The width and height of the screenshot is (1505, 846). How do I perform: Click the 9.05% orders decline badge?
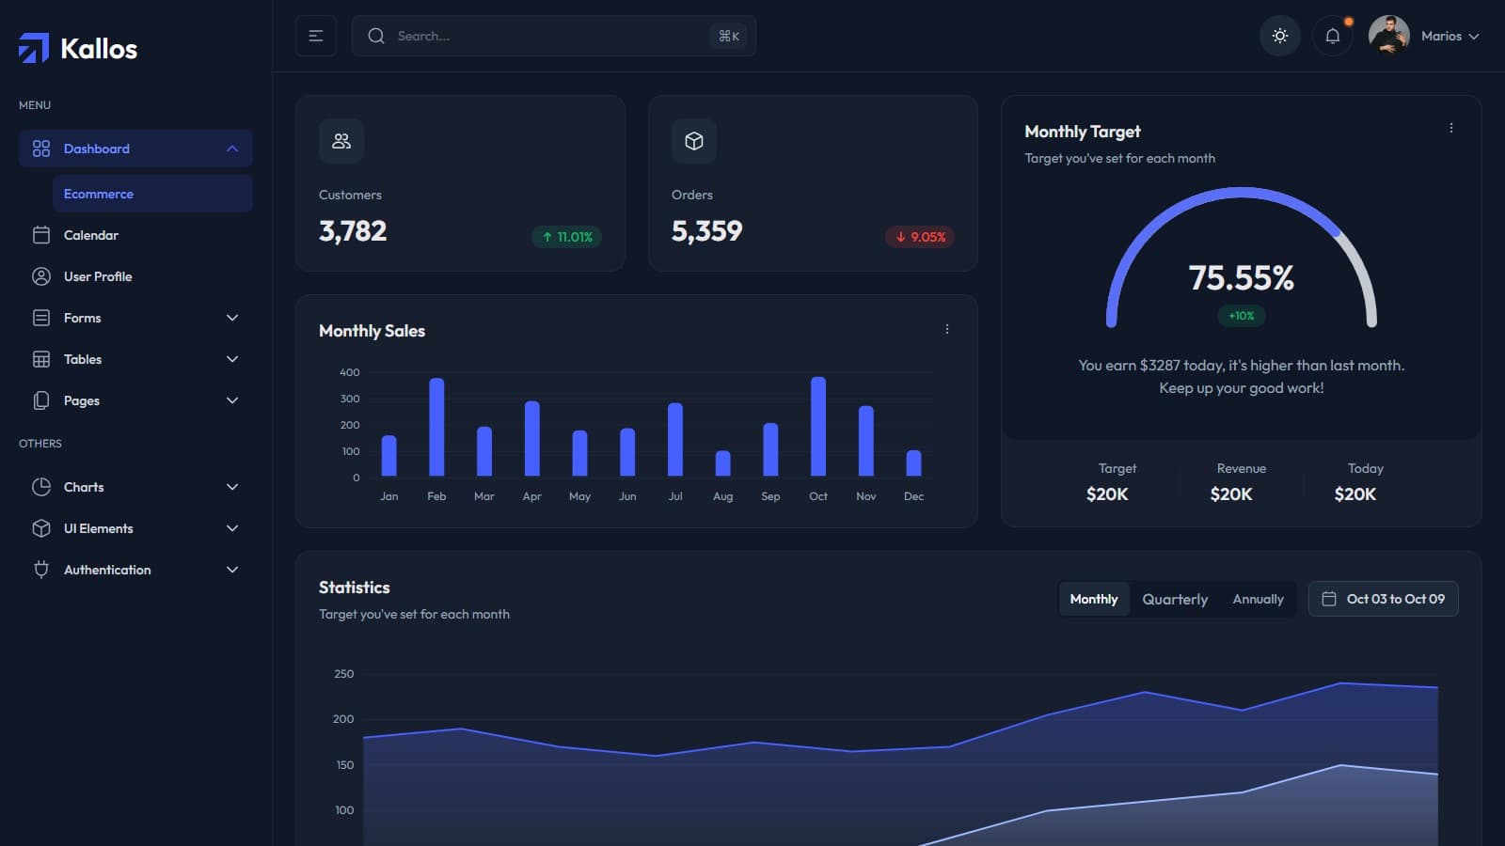pyautogui.click(x=920, y=237)
